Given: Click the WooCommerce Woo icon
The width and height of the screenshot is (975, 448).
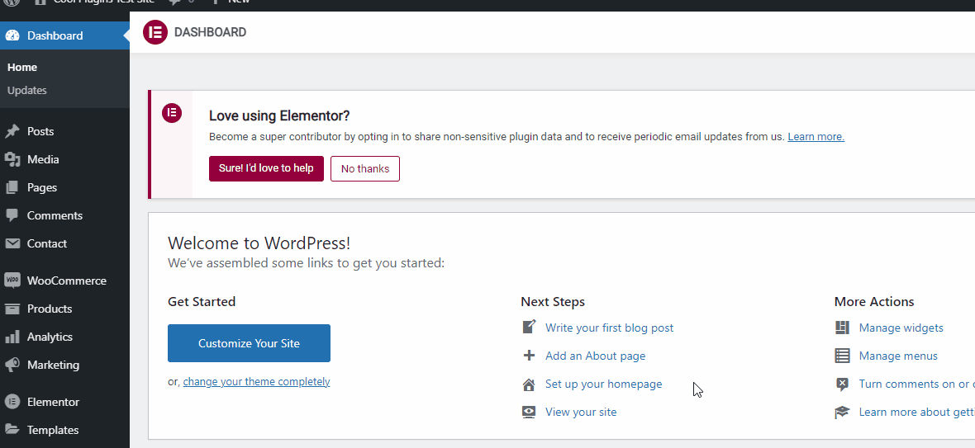Looking at the screenshot, I should pos(12,281).
